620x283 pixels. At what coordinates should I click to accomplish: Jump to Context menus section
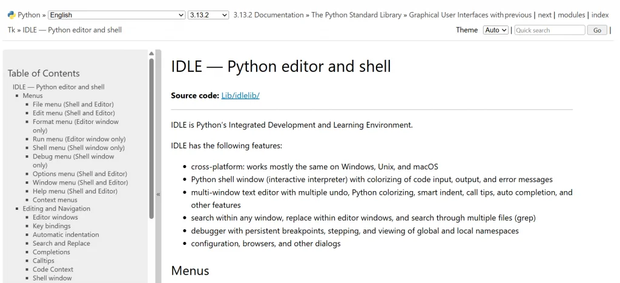pyautogui.click(x=55, y=200)
